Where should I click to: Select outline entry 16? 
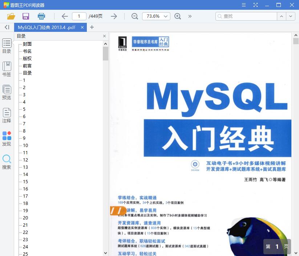click(25, 189)
